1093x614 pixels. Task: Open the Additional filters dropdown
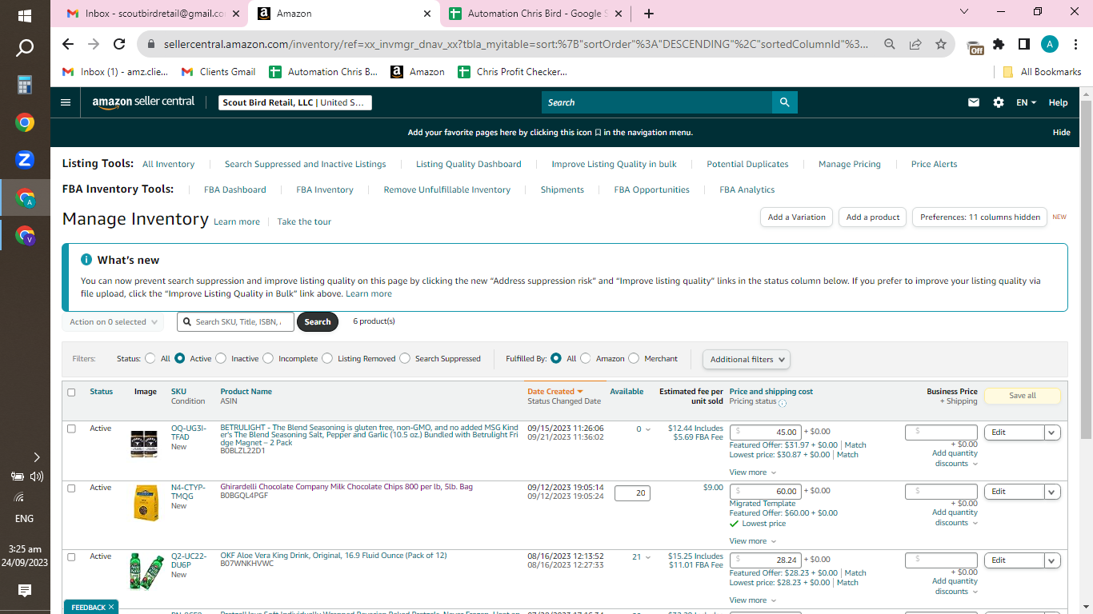tap(747, 359)
